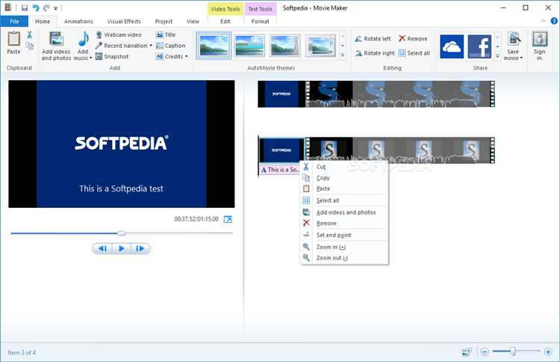Choose Zoom out (-) from context menu
The image size is (560, 362).
click(x=345, y=257)
